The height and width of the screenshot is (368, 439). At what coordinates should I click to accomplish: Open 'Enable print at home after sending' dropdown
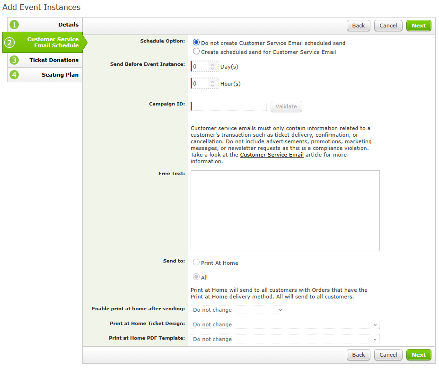[x=237, y=310]
